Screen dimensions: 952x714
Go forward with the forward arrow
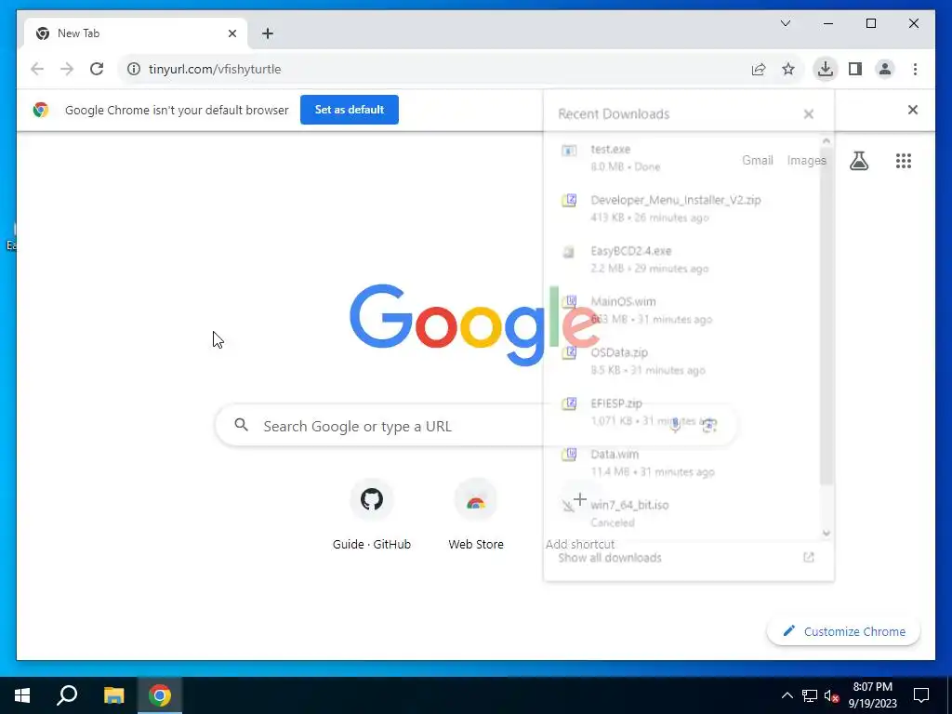[x=67, y=69]
